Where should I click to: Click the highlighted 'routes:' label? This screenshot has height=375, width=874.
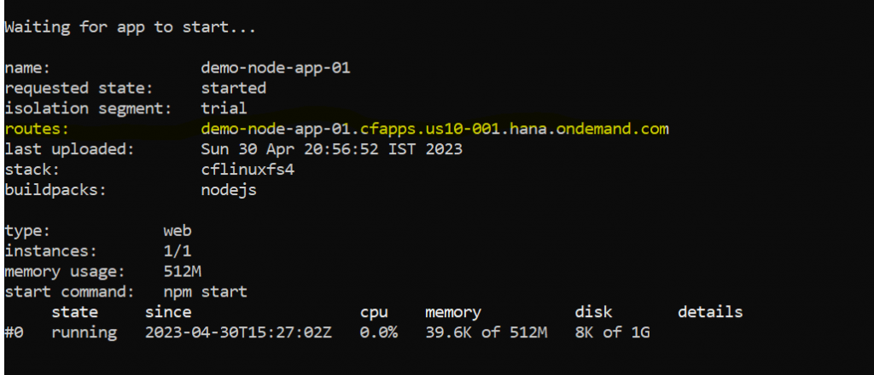(37, 129)
